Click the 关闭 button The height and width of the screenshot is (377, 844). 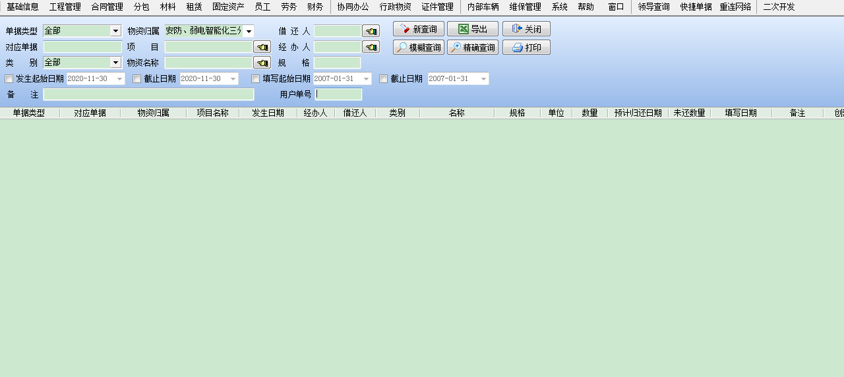[x=526, y=29]
